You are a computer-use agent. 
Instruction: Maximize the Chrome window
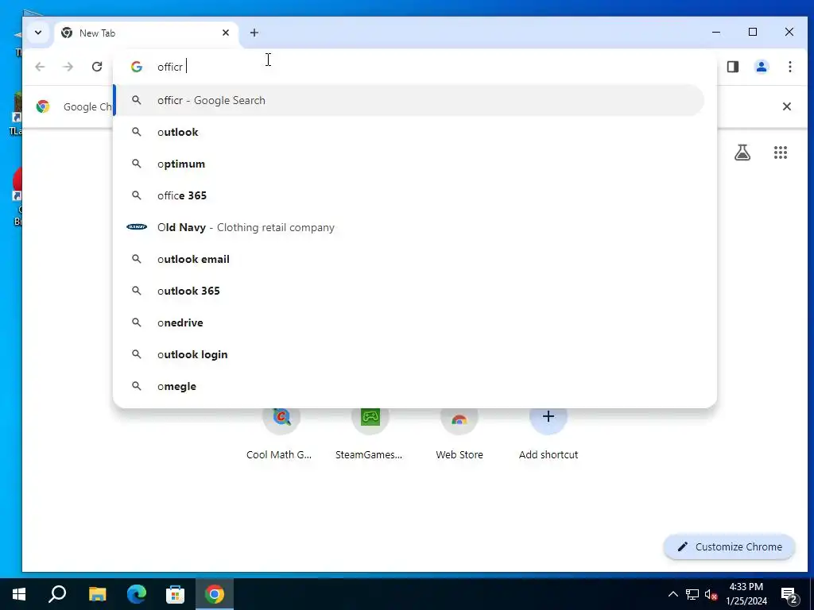(x=753, y=32)
